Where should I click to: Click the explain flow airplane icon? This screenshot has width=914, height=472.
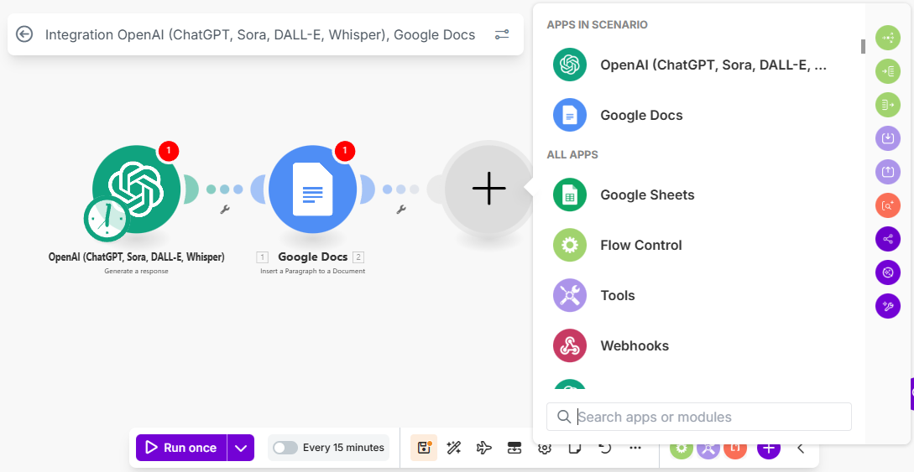pos(484,448)
